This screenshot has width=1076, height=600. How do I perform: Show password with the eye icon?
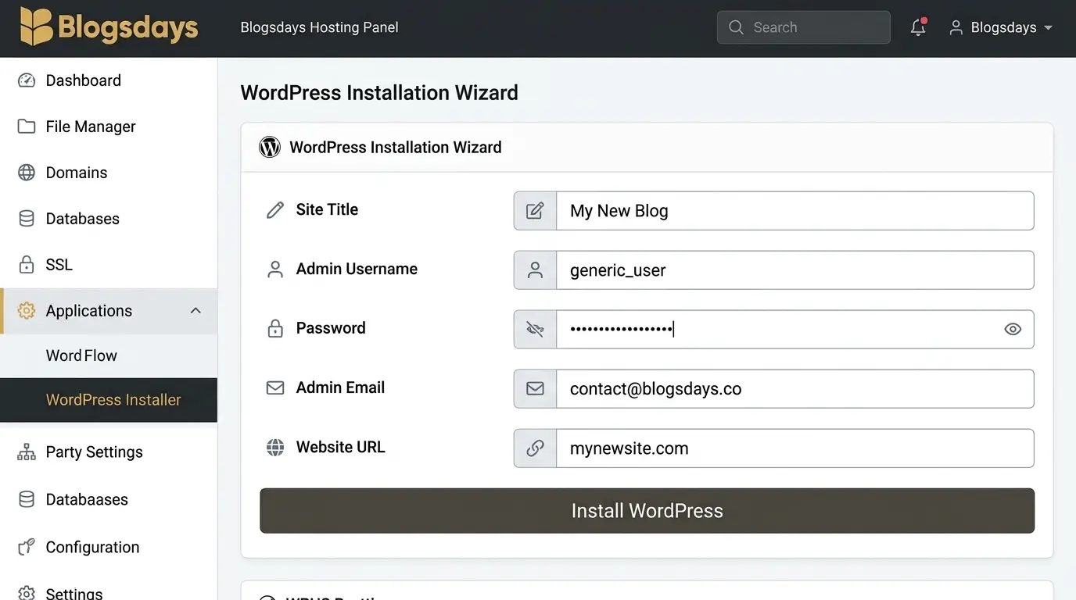(1013, 330)
